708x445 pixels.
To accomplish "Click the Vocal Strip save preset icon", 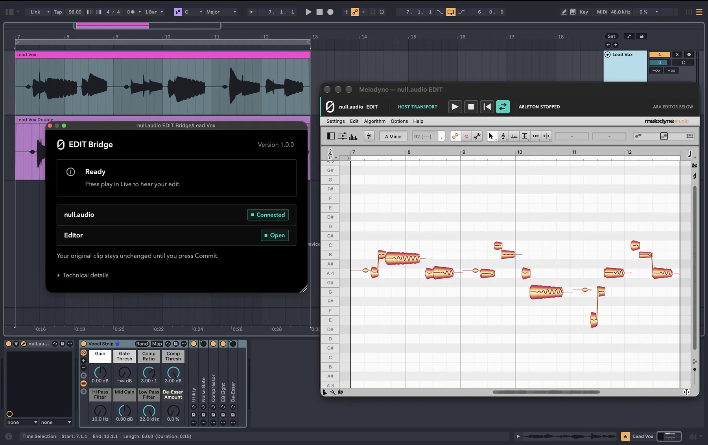I will (x=176, y=344).
